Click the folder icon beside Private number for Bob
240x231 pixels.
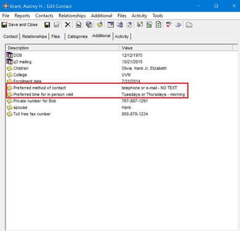point(9,101)
